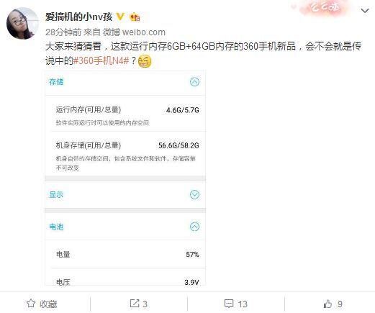Viewport: 375px width, 313px height.
Task: Expand the 显示 section chevron
Action: click(194, 194)
